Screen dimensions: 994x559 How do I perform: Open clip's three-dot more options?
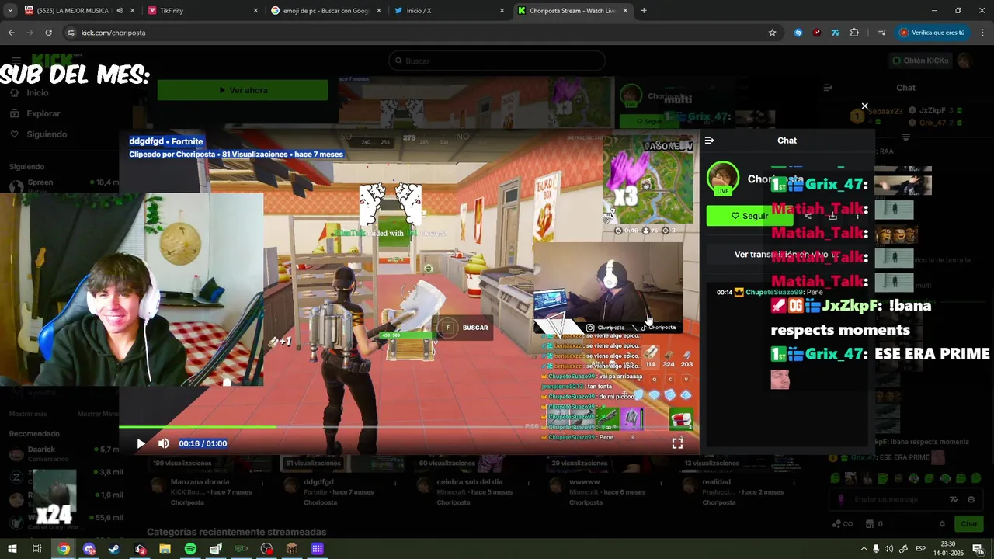pyautogui.click(x=857, y=216)
